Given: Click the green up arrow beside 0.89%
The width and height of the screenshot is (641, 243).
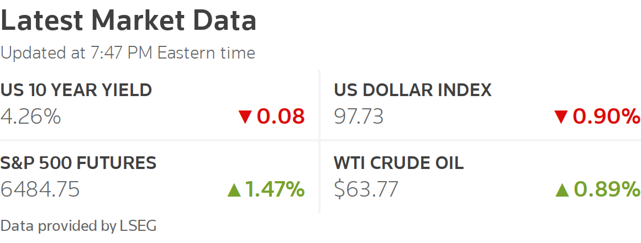Looking at the screenshot, I should click(x=563, y=190).
